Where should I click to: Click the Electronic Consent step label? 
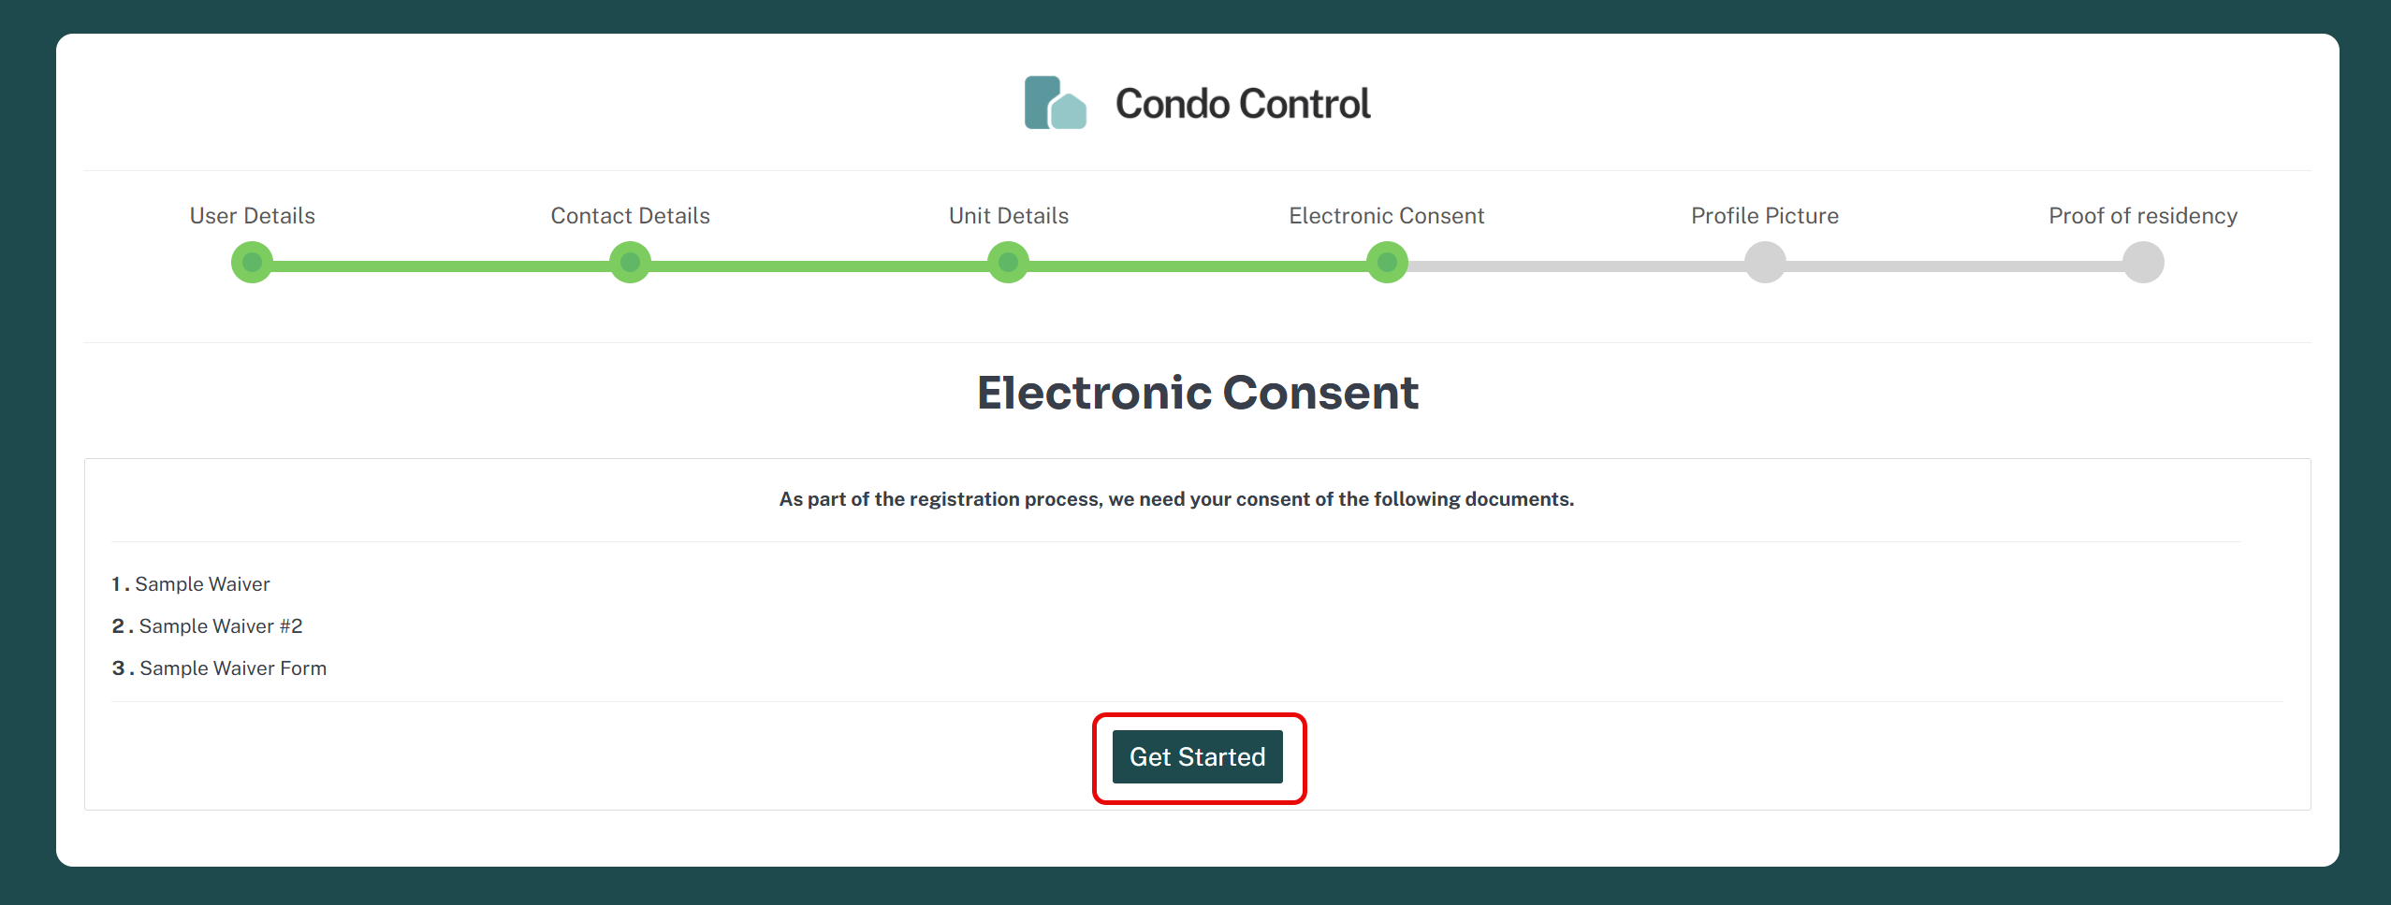pos(1387,216)
